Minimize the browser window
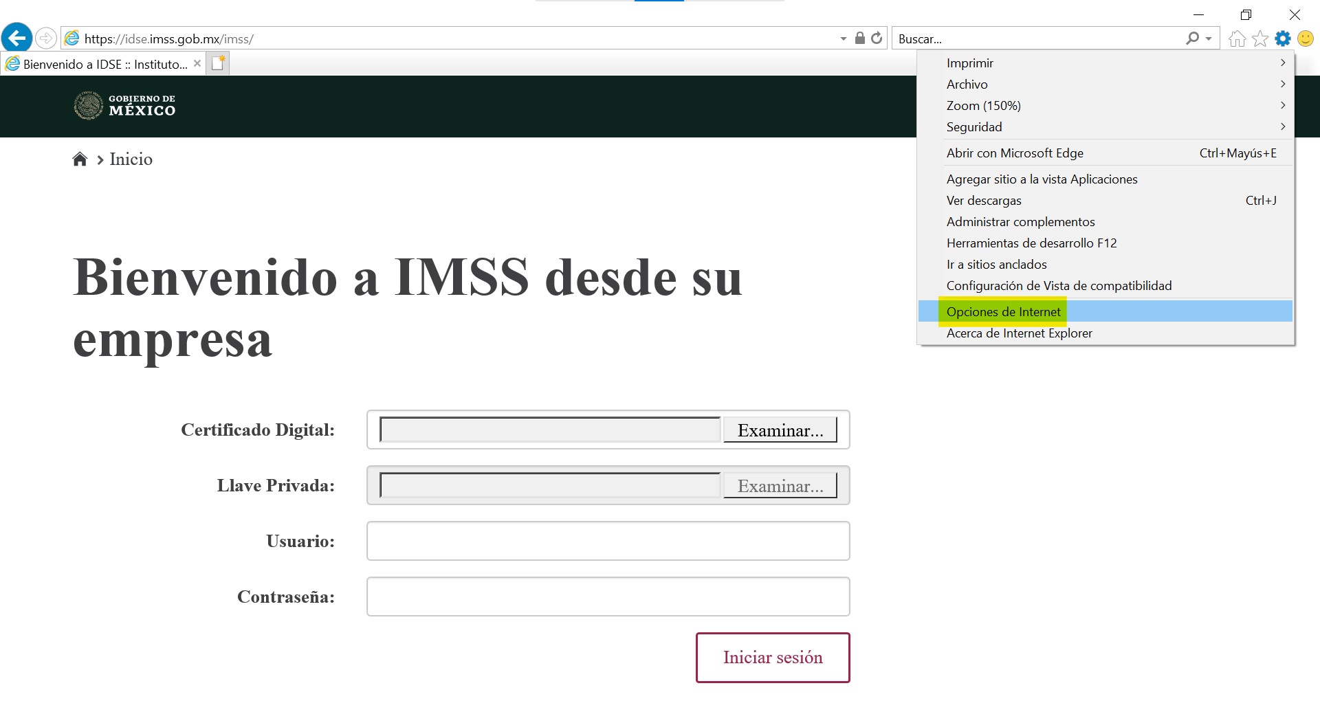This screenshot has height=701, width=1320. (x=1199, y=14)
